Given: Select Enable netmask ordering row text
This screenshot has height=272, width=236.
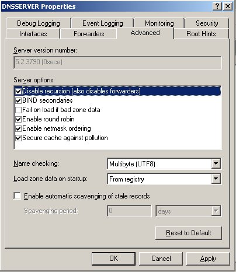Looking at the screenshot, I should pyautogui.click(x=57, y=128).
